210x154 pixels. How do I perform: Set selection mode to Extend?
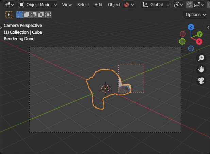(27, 15)
